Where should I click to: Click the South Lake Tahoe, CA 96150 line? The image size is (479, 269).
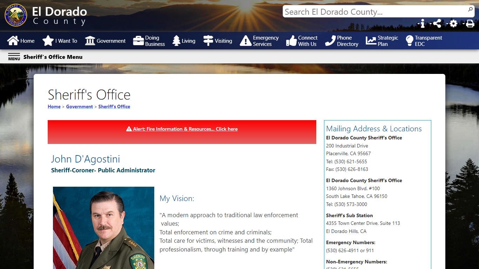pyautogui.click(x=357, y=196)
